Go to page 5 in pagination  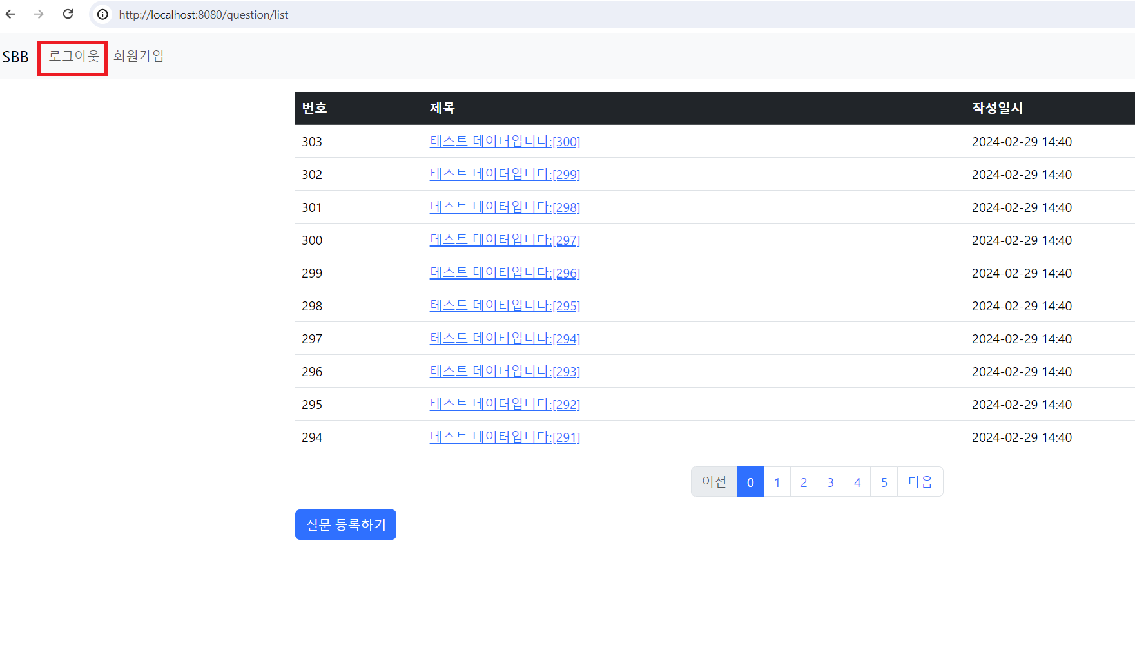tap(884, 482)
